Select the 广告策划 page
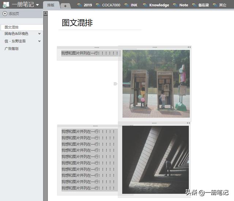Image resolution: width=234 pixels, height=201 pixels. tap(11, 49)
